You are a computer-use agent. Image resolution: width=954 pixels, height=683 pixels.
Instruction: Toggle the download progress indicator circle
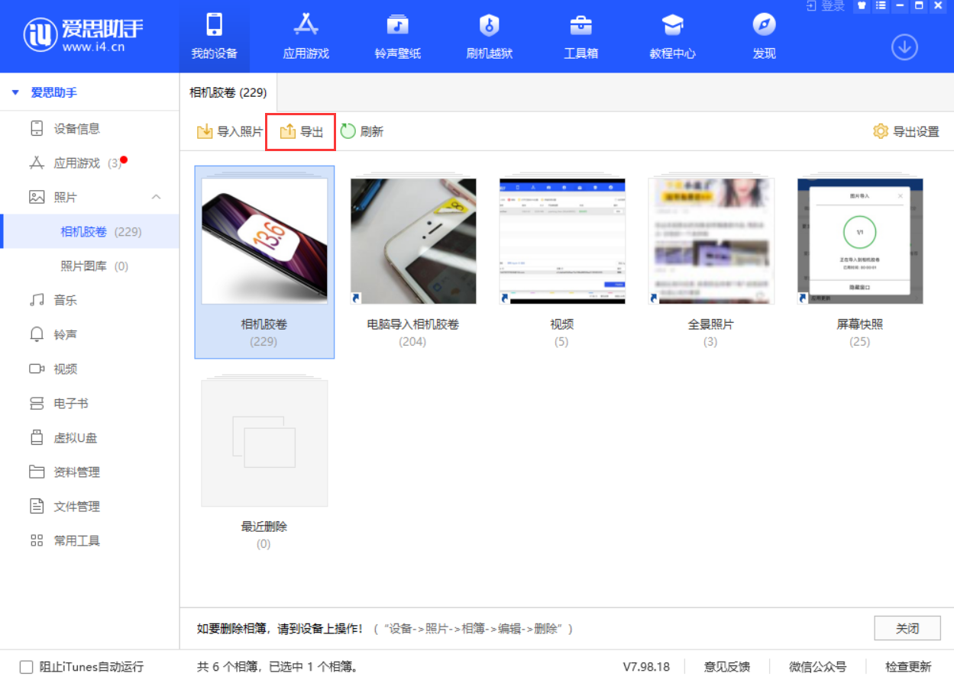click(x=904, y=47)
